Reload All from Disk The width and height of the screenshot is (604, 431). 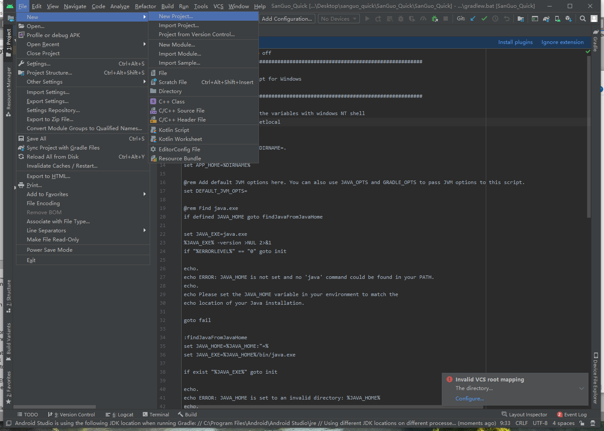(x=83, y=157)
